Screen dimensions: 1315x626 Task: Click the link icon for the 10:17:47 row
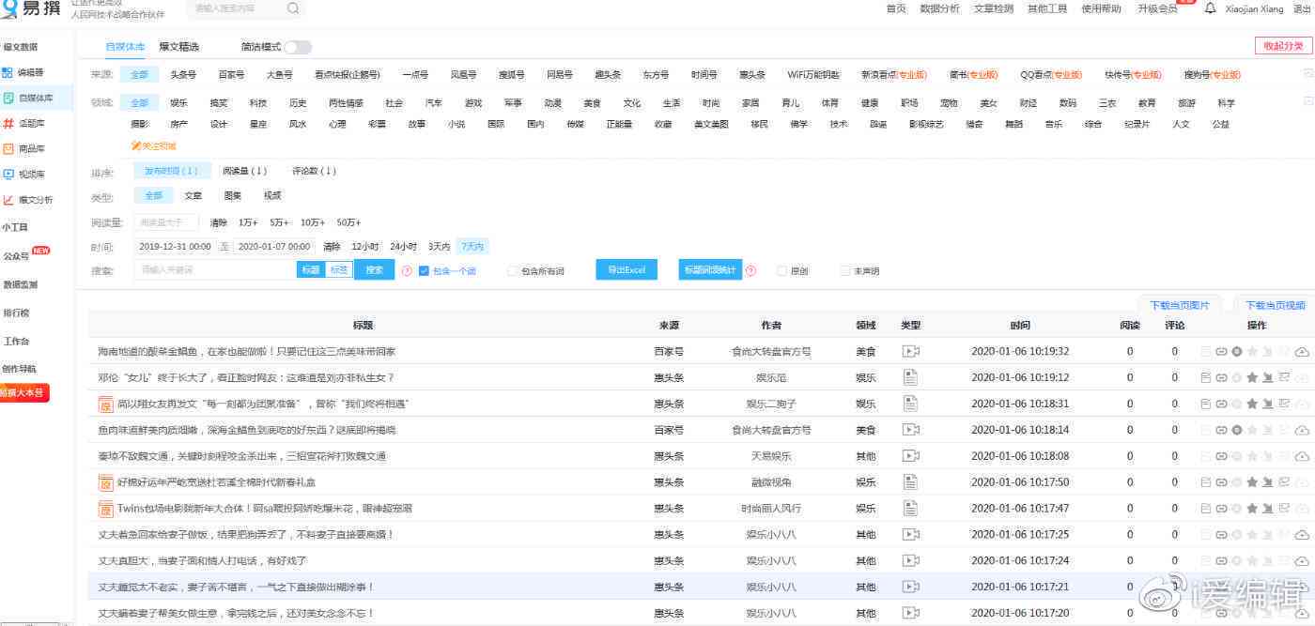coord(1222,508)
